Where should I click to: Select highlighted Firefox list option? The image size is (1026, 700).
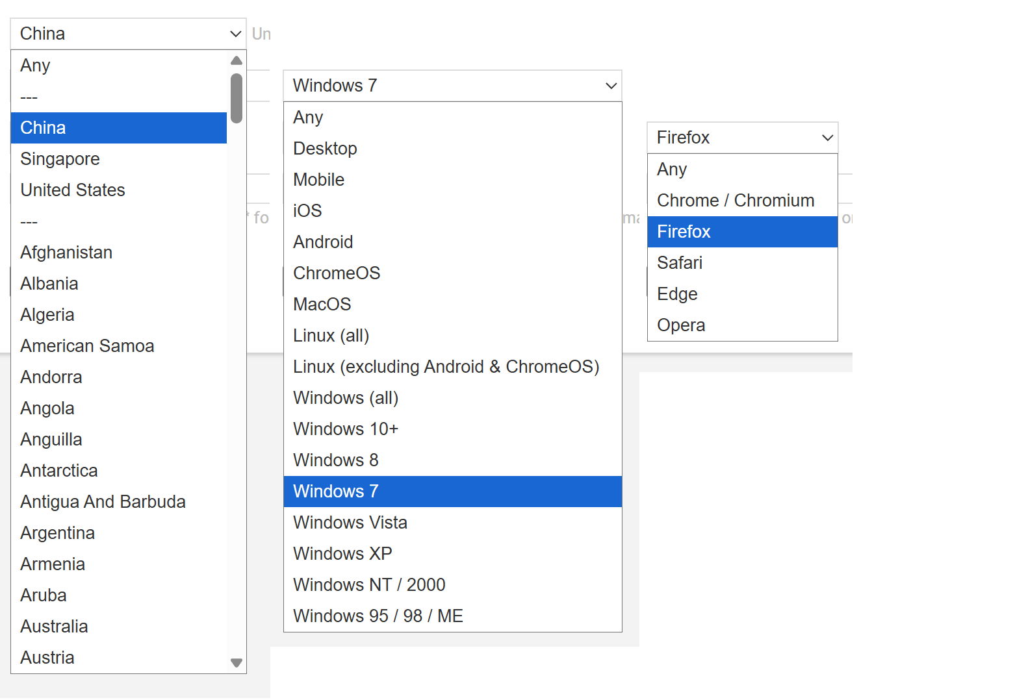[x=743, y=232]
